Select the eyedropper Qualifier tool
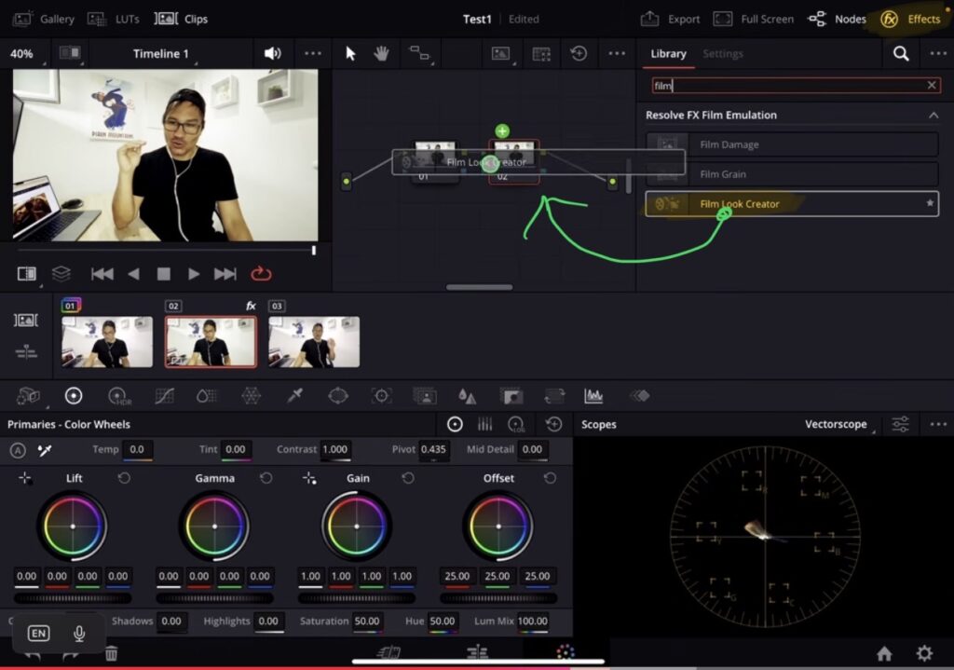This screenshot has width=954, height=670. 295,396
